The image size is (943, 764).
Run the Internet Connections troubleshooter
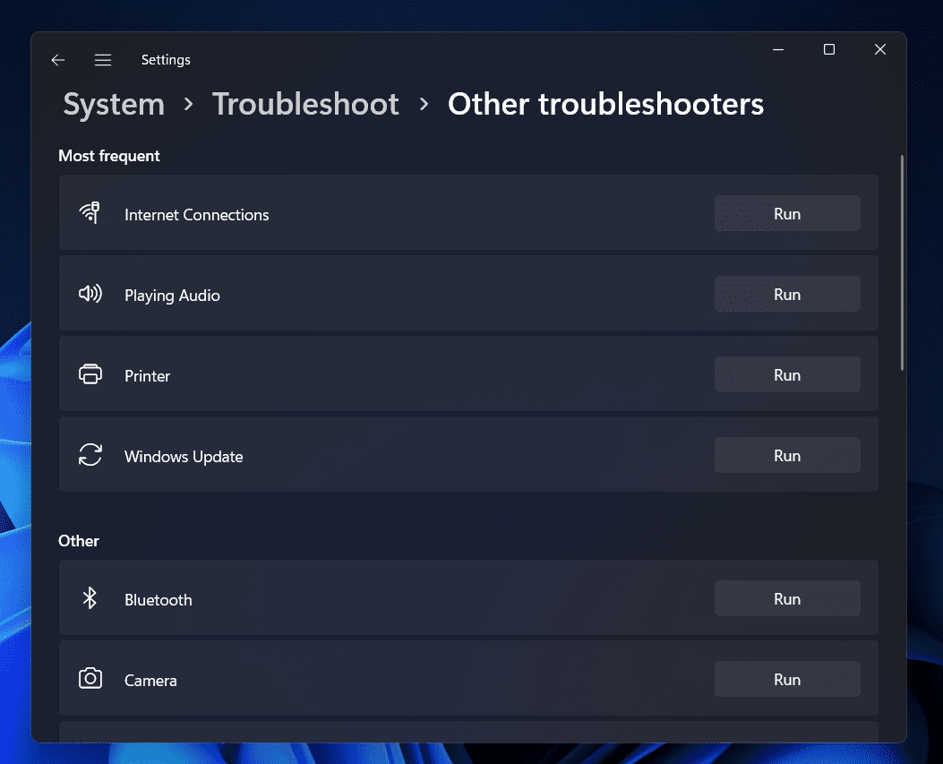pos(786,214)
